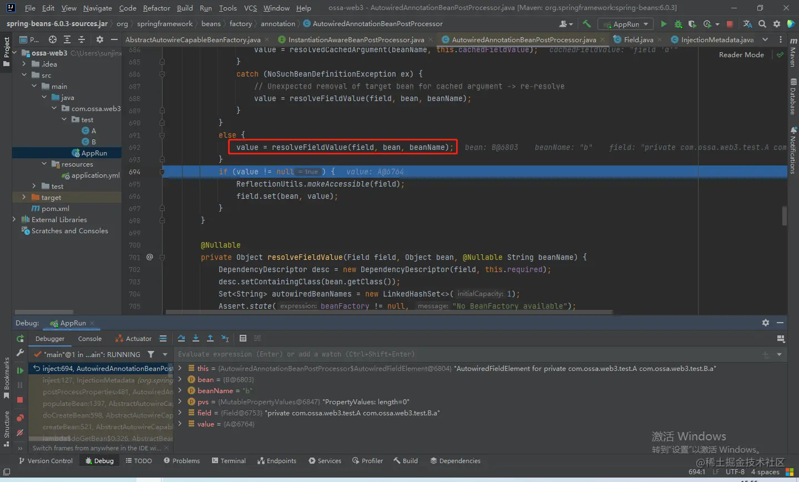Toggle Reader Mode in editor
Screen dimensions: 799x482
pos(741,54)
